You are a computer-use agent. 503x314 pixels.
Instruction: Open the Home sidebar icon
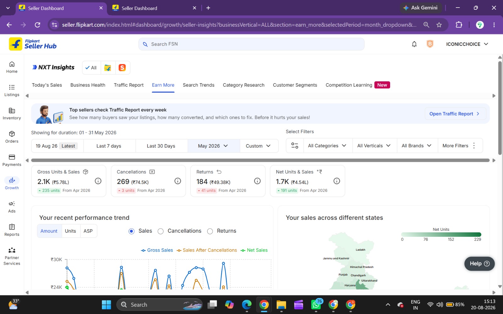click(x=12, y=67)
